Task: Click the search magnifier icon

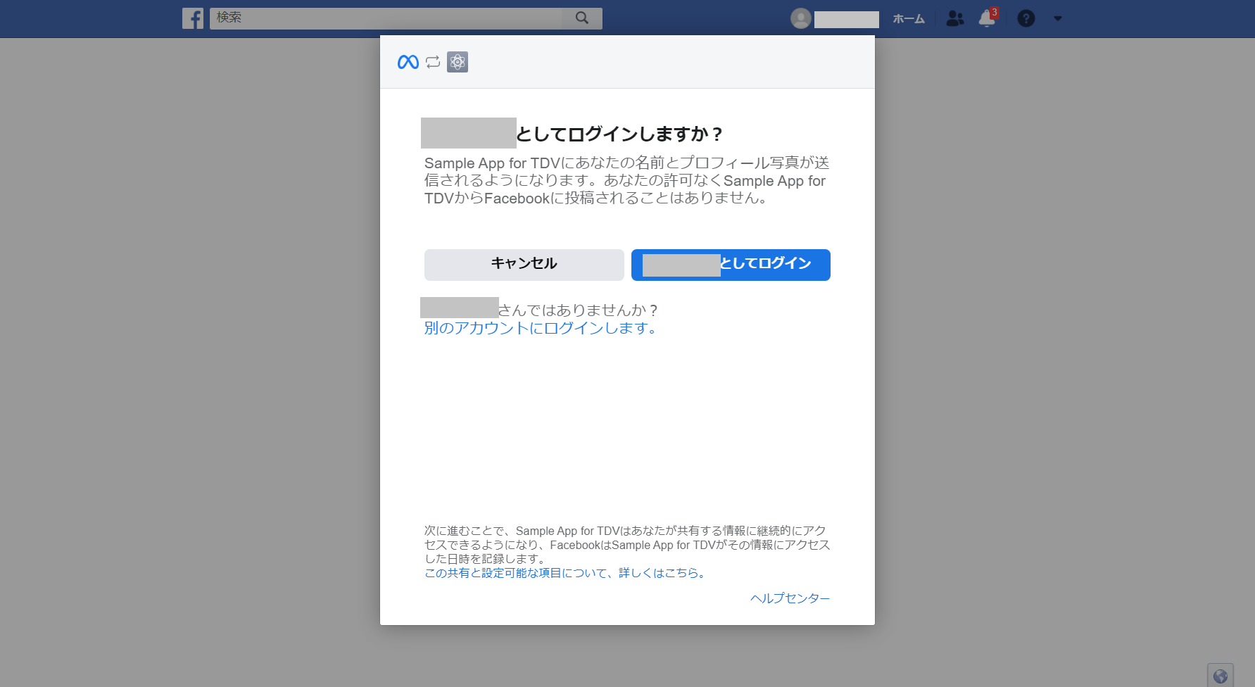Action: coord(582,18)
